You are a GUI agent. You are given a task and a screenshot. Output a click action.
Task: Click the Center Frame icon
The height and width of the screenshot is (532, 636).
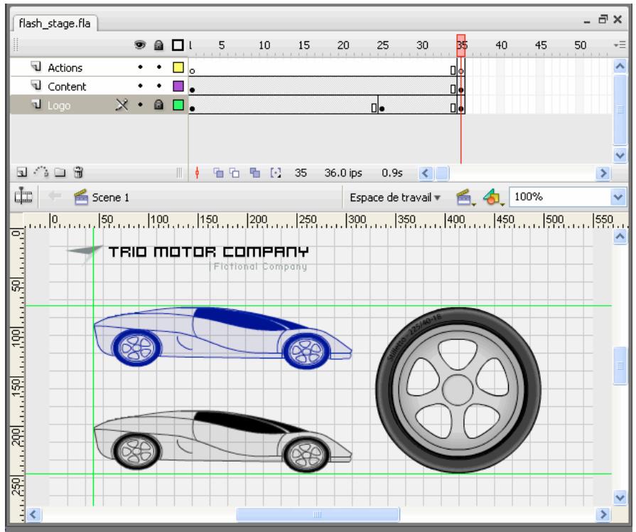197,172
